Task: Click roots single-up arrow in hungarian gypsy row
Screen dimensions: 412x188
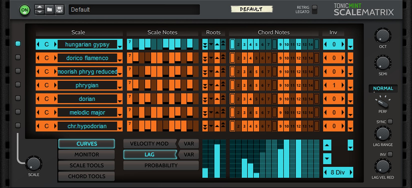Action: point(217,44)
